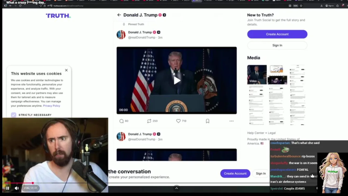Open the Help Center link
The height and width of the screenshot is (196, 348).
[256, 133]
